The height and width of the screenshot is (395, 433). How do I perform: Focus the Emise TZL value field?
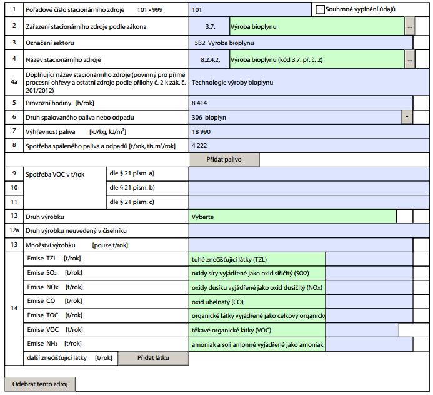(369, 259)
